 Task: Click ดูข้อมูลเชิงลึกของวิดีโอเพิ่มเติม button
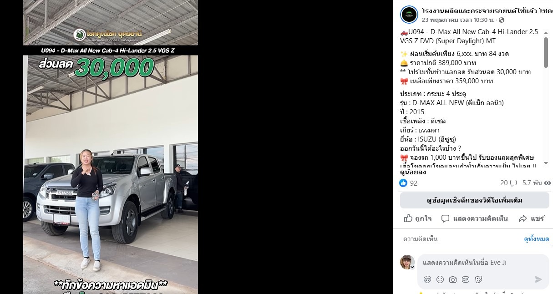point(474,200)
